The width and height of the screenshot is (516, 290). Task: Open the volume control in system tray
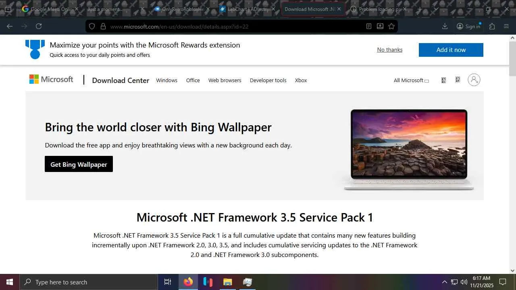pos(464,282)
